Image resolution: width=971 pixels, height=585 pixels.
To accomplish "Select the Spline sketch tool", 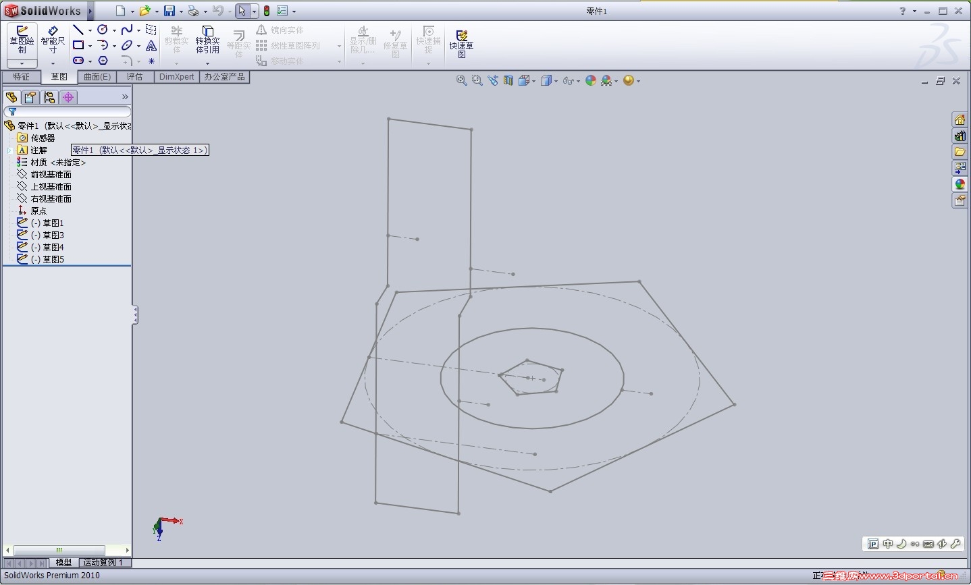I will pos(127,30).
